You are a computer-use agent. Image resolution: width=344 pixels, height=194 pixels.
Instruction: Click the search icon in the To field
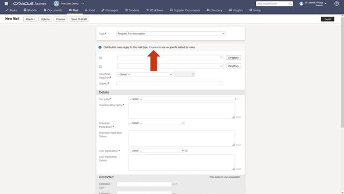click(221, 58)
